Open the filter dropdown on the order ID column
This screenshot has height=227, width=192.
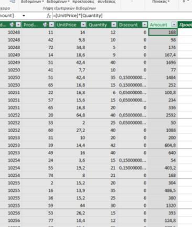pyautogui.click(x=18, y=25)
